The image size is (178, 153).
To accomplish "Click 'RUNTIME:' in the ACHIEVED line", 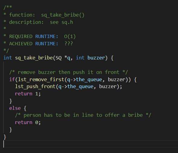I will coord(46,44).
